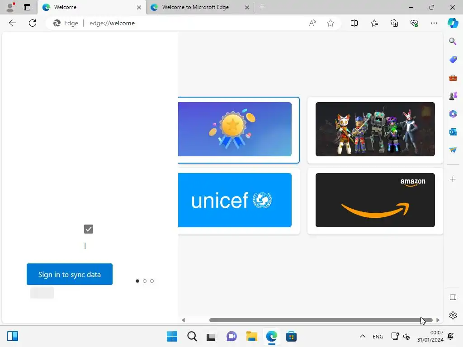The image size is (463, 347).
Task: Open a new tab with plus
Action: [x=262, y=7]
